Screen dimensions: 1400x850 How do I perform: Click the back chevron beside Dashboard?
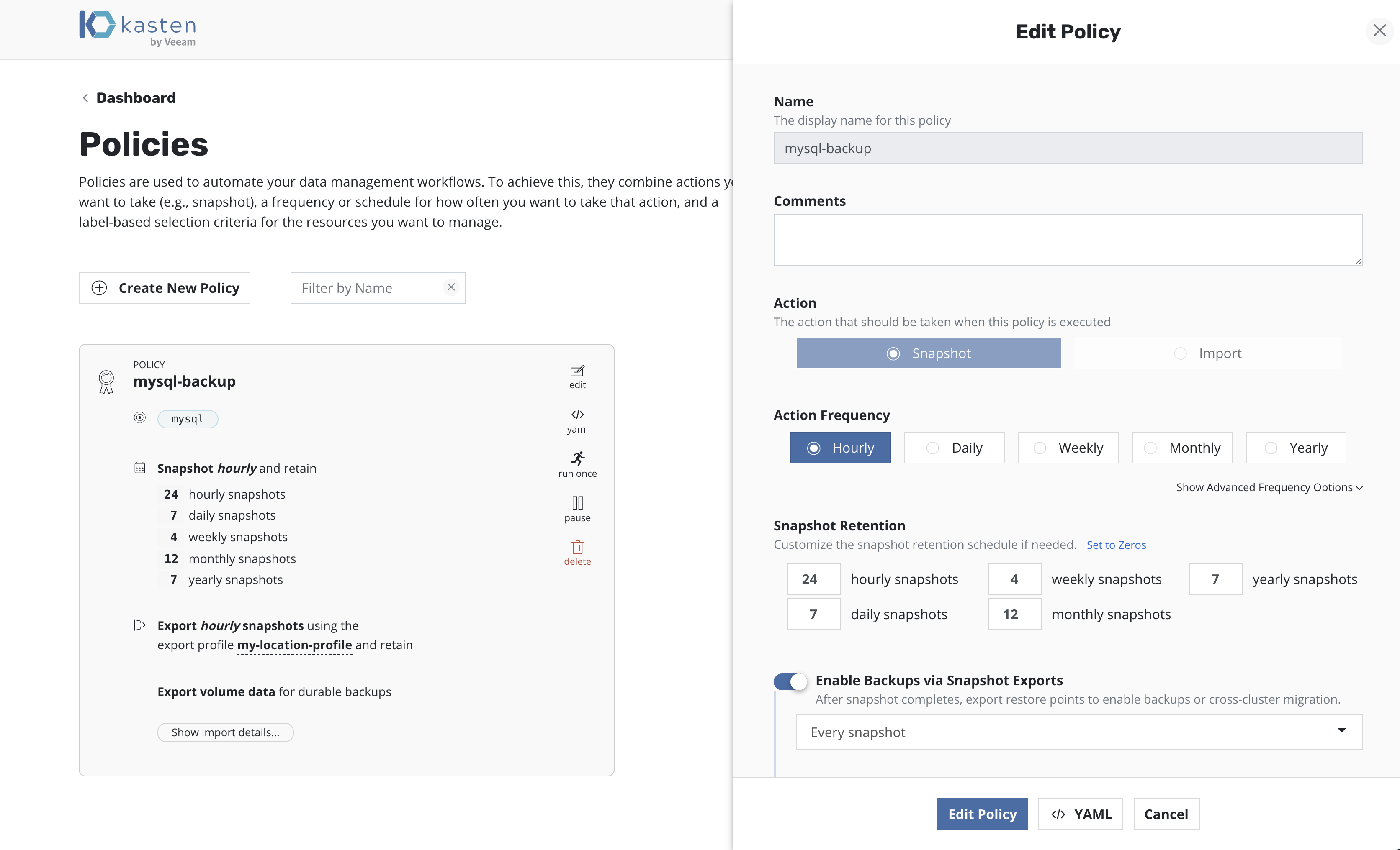pos(86,98)
